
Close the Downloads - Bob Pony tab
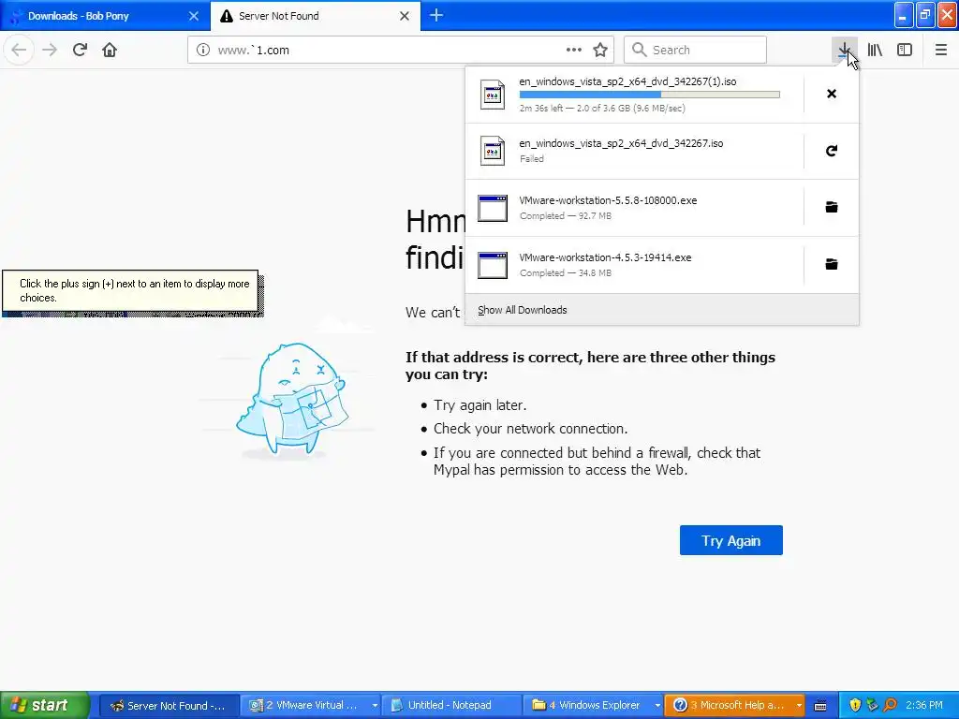[193, 16]
